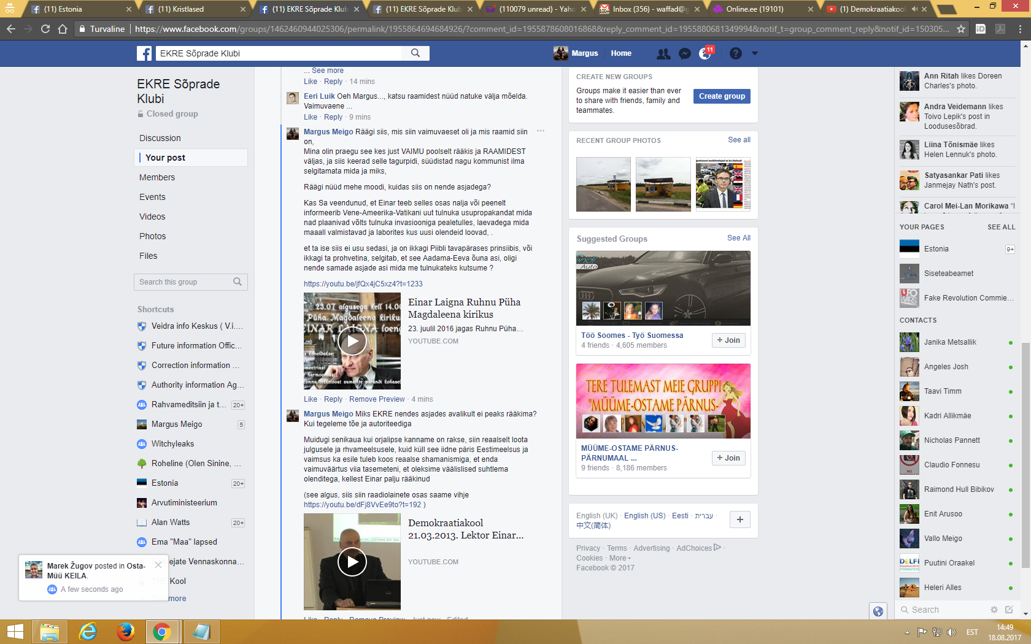
Task: Click the search magnifier button in Facebook bar
Action: click(415, 53)
